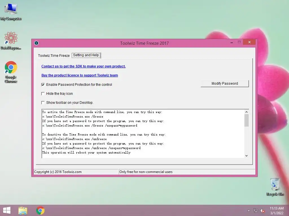This screenshot has height=216, width=289.
Task: Open My Computer desktop icon
Action: pyautogui.click(x=11, y=12)
